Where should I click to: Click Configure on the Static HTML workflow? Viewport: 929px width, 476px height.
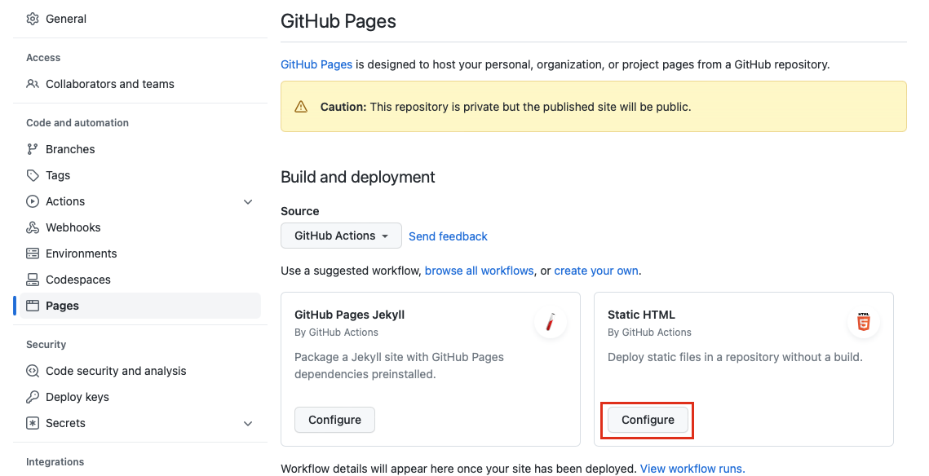[x=647, y=420]
